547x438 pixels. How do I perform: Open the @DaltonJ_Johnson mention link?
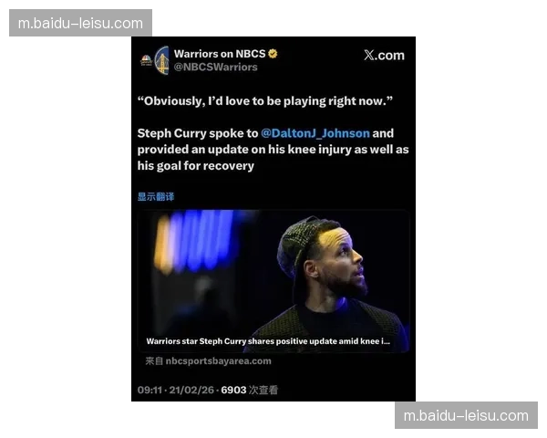[315, 133]
